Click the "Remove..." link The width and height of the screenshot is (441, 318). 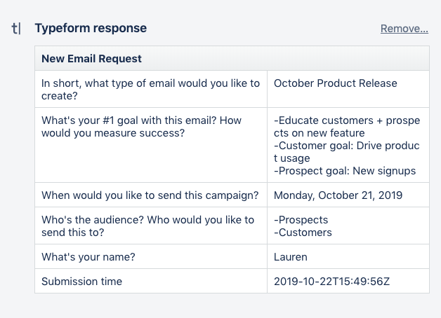[x=404, y=29]
